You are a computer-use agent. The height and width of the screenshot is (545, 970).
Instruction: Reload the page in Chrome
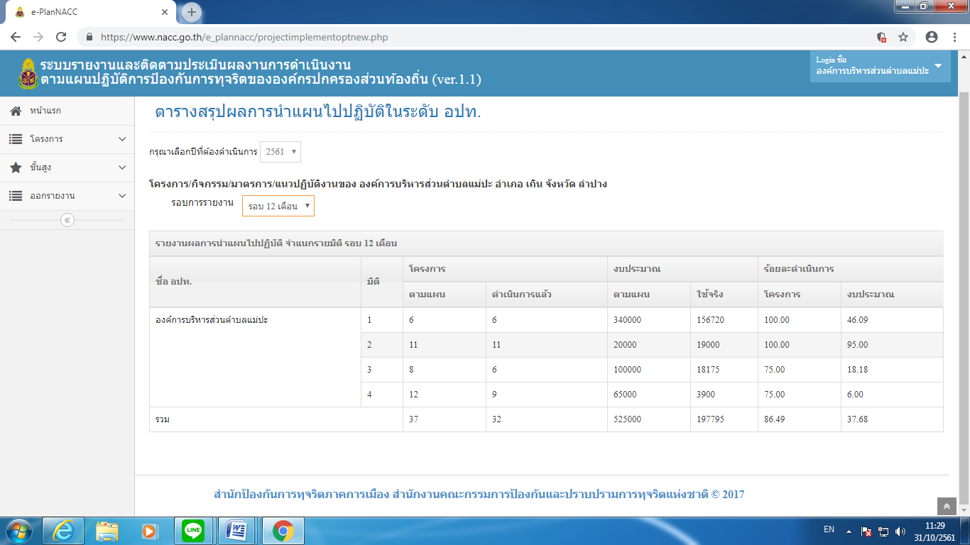click(61, 37)
